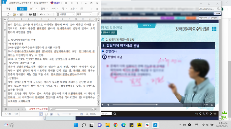The height and width of the screenshot is (129, 231).
Task: Expand the 보기 menu dropdown arrow
Action: tap(37, 9)
